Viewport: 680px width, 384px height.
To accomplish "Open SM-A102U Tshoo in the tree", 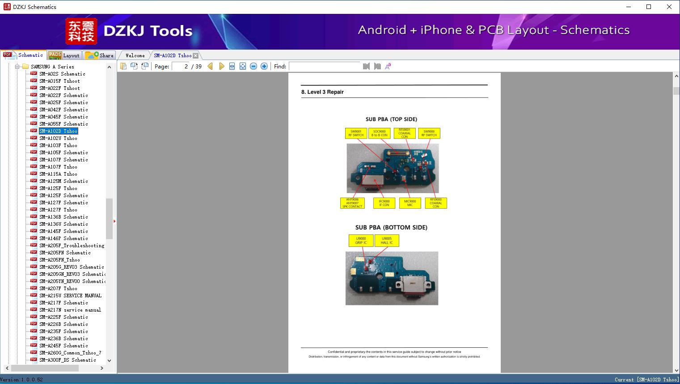I will click(x=58, y=138).
